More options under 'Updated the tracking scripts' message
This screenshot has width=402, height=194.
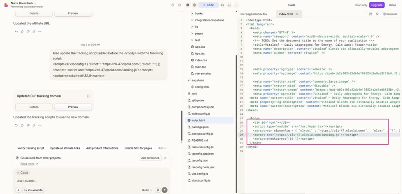point(40,125)
